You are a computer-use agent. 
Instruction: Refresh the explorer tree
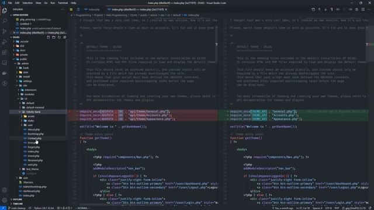click(59, 37)
